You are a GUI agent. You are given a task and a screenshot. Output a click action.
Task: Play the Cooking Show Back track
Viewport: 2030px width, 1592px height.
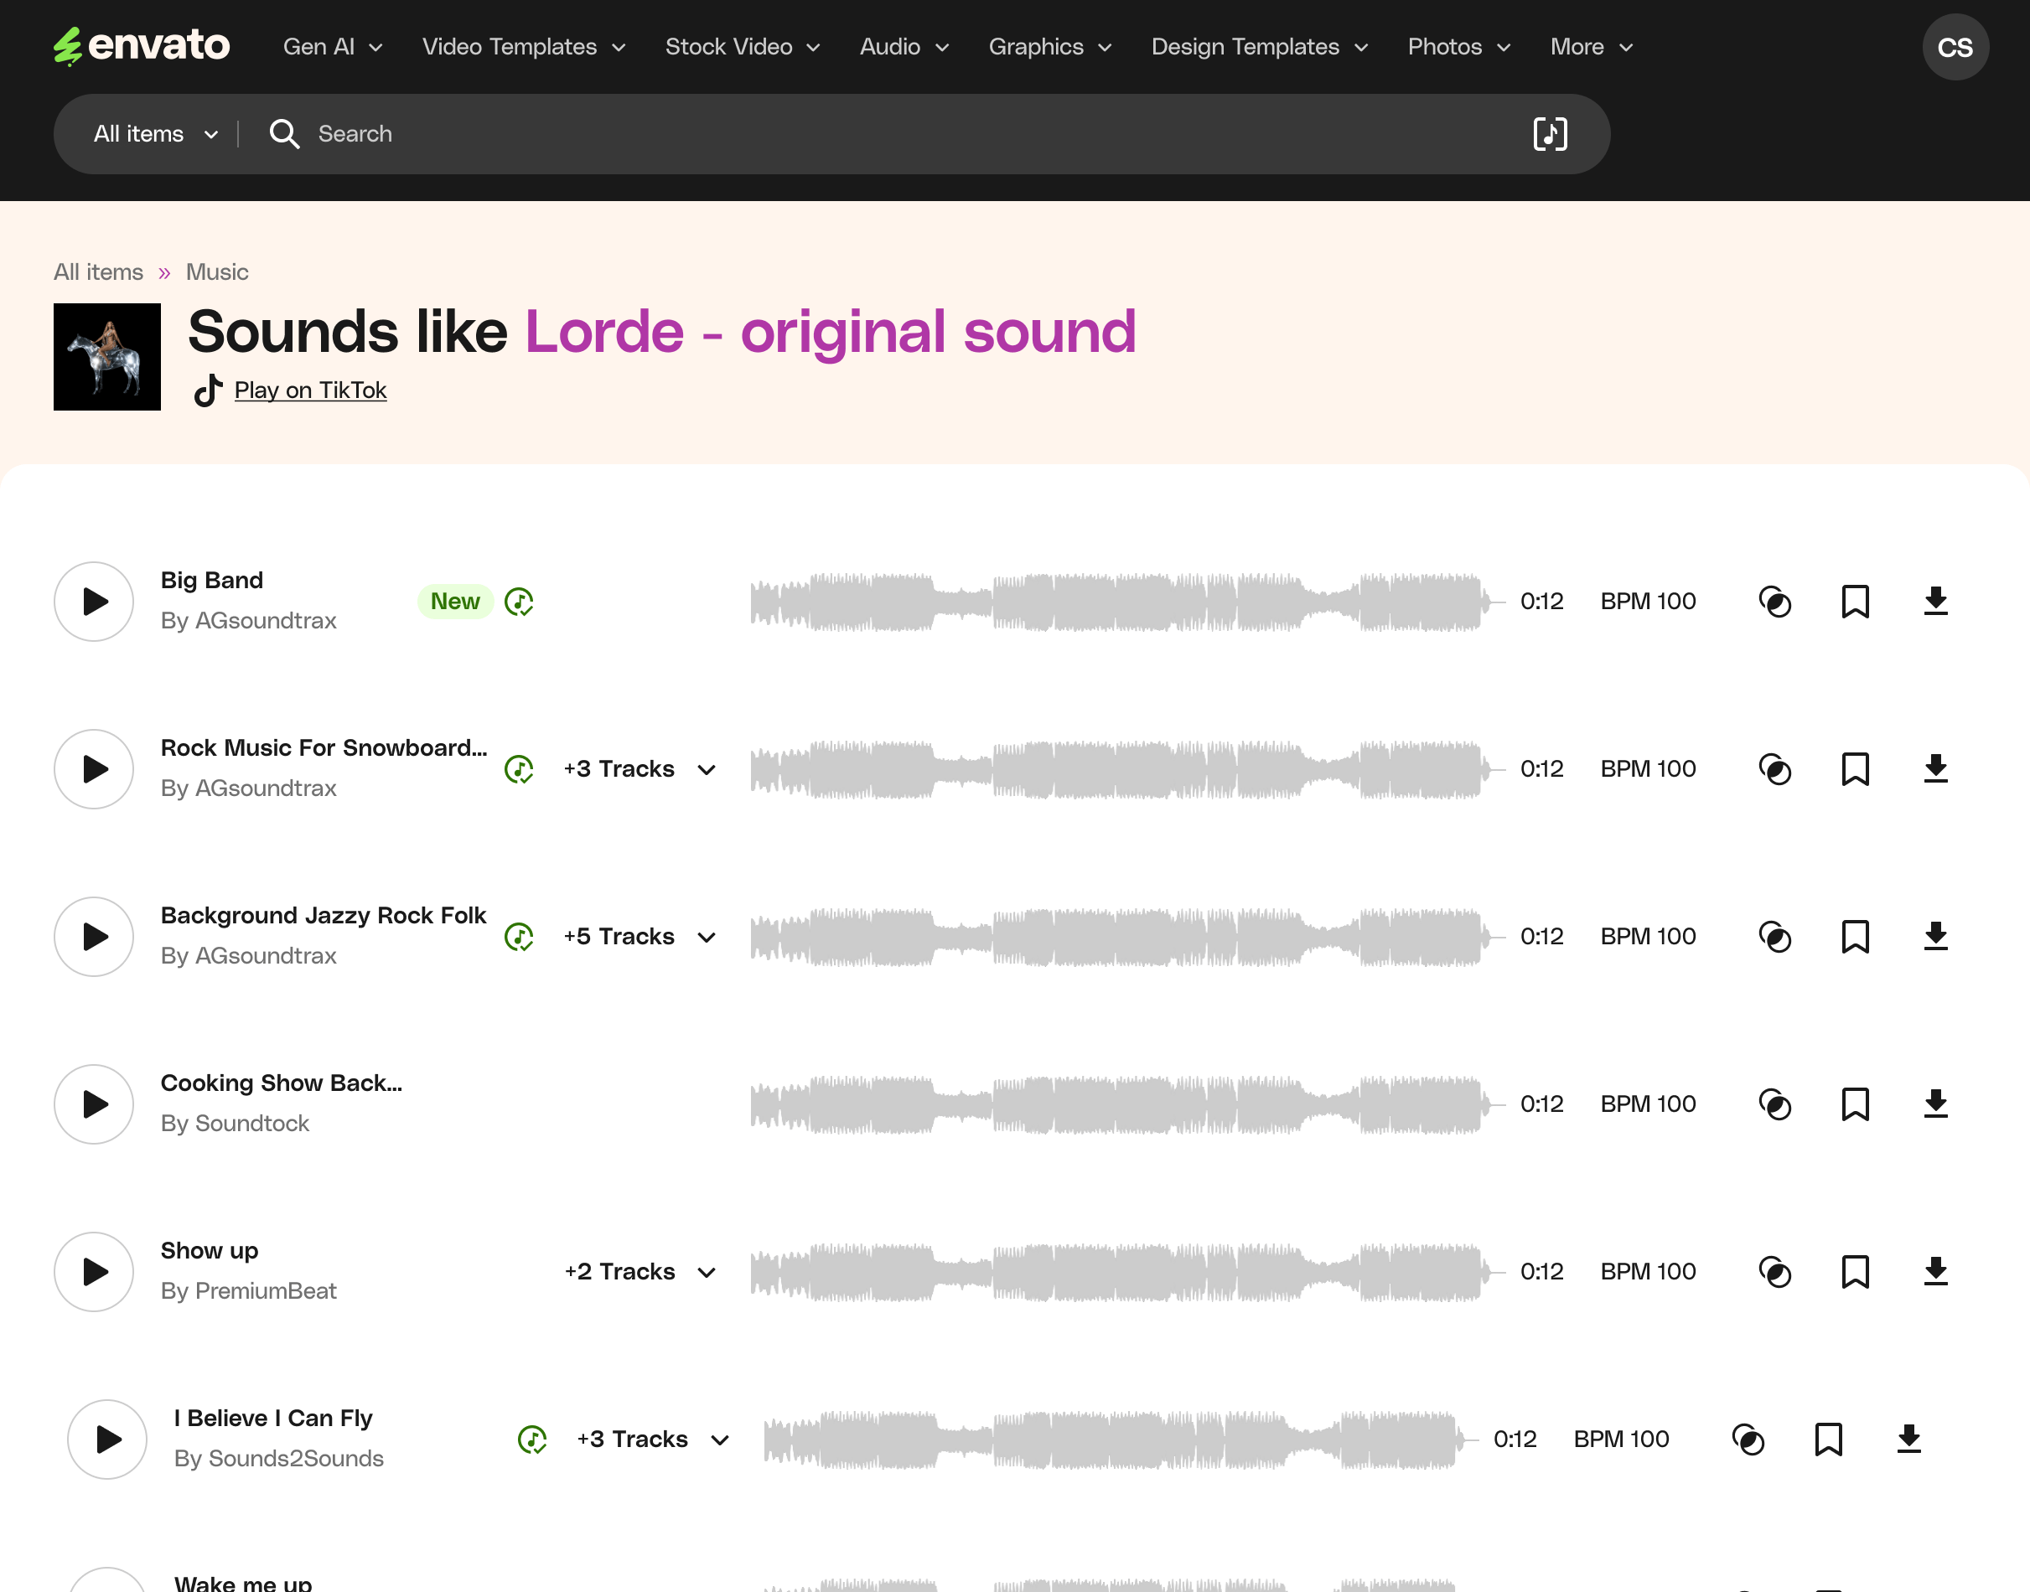(x=94, y=1104)
